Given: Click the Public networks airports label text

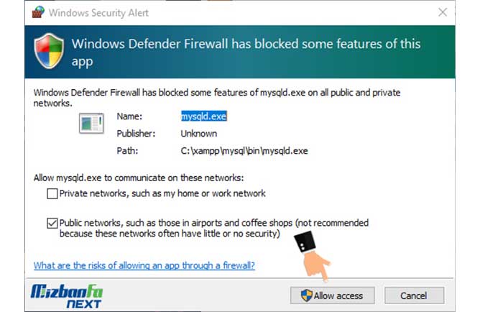Looking at the screenshot, I should point(214,228).
